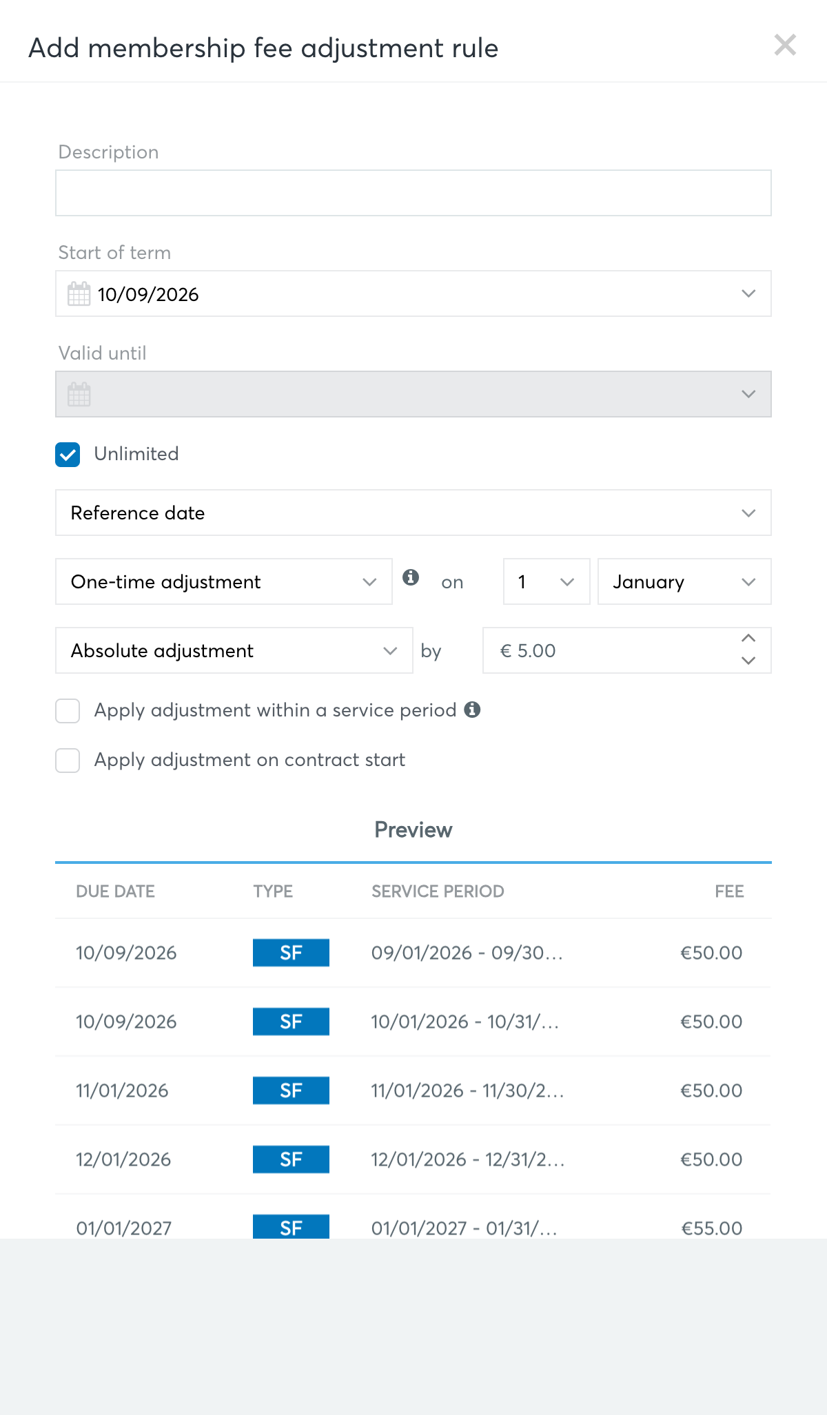Screen dimensions: 827x1415
Task: Expand the Absolute adjustment dropdown
Action: pos(234,650)
